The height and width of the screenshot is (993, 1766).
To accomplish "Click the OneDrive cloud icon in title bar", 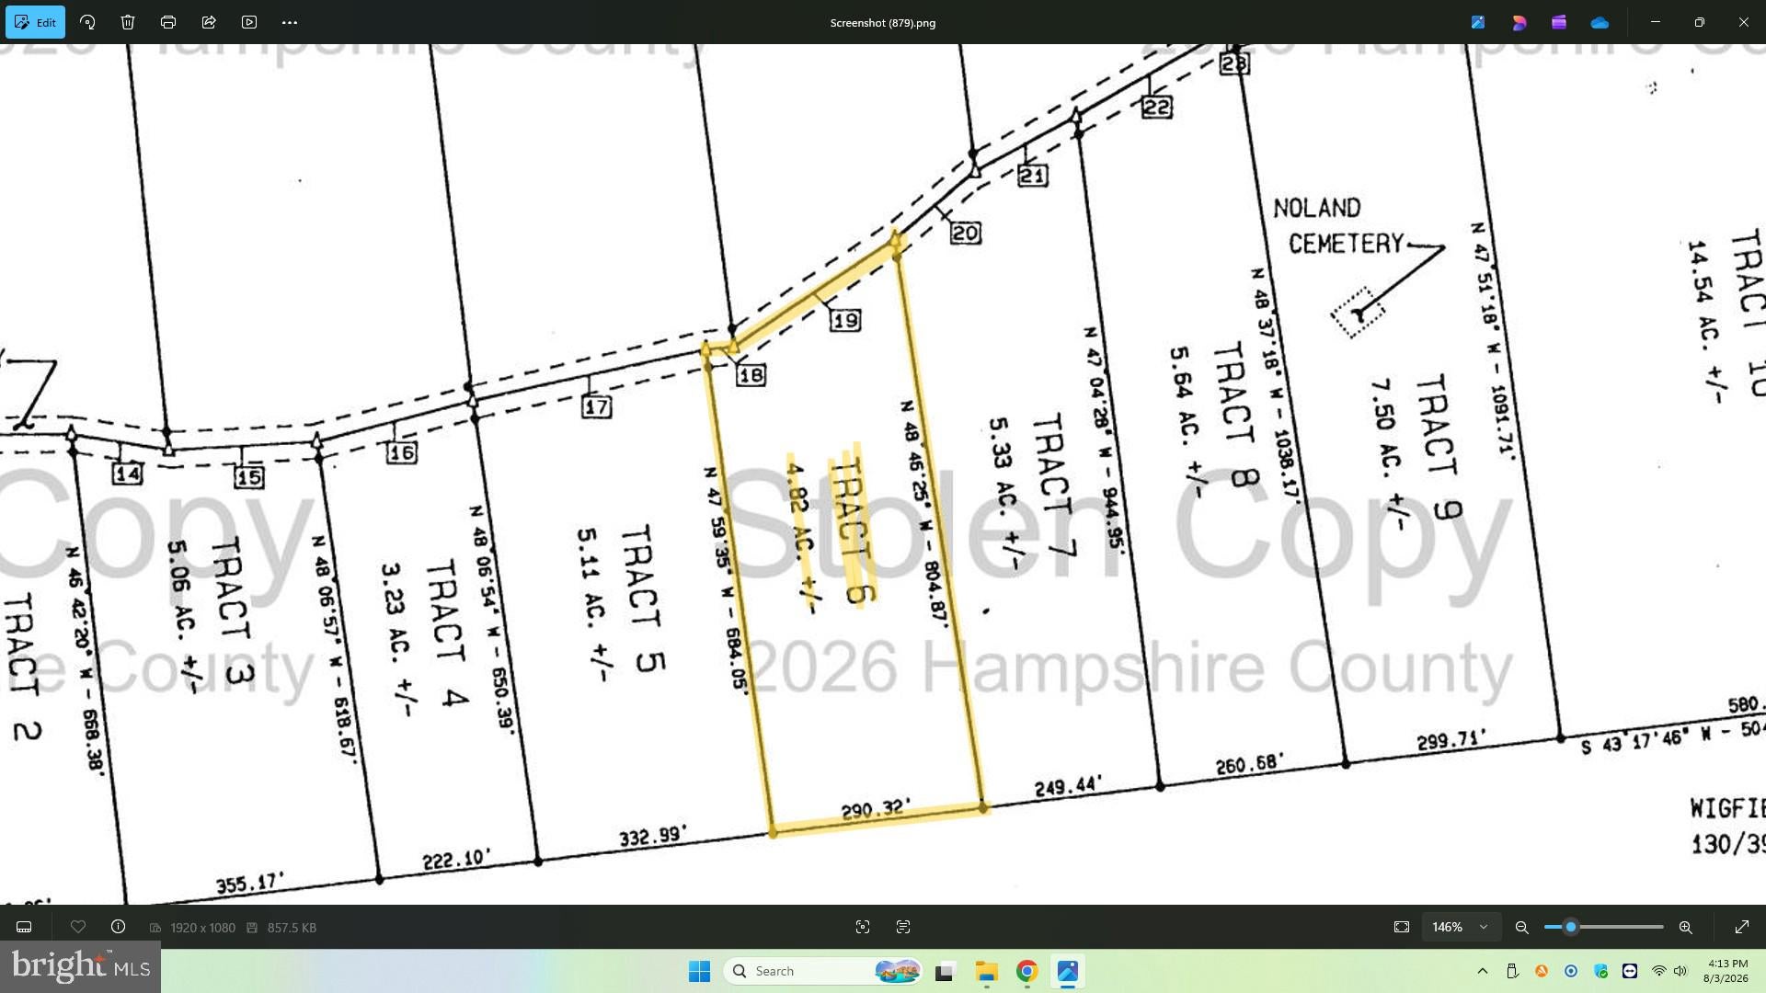I will 1600,22.
